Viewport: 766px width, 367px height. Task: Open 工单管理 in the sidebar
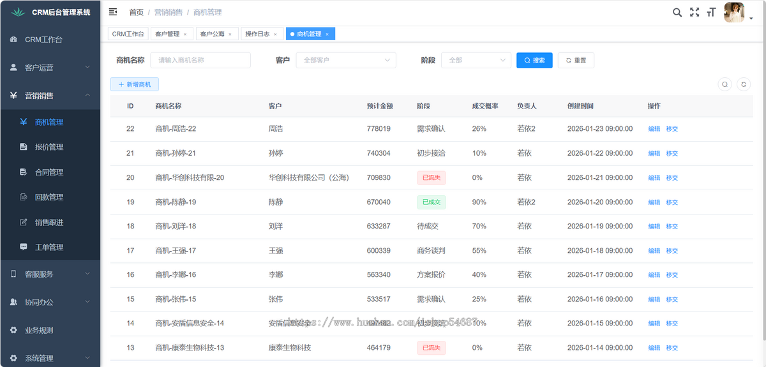50,247
